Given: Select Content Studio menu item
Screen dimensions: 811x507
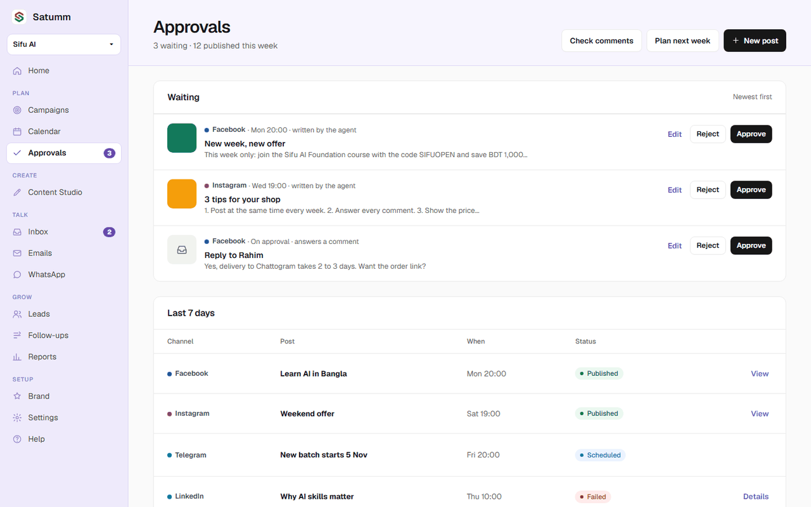Looking at the screenshot, I should click(64, 193).
